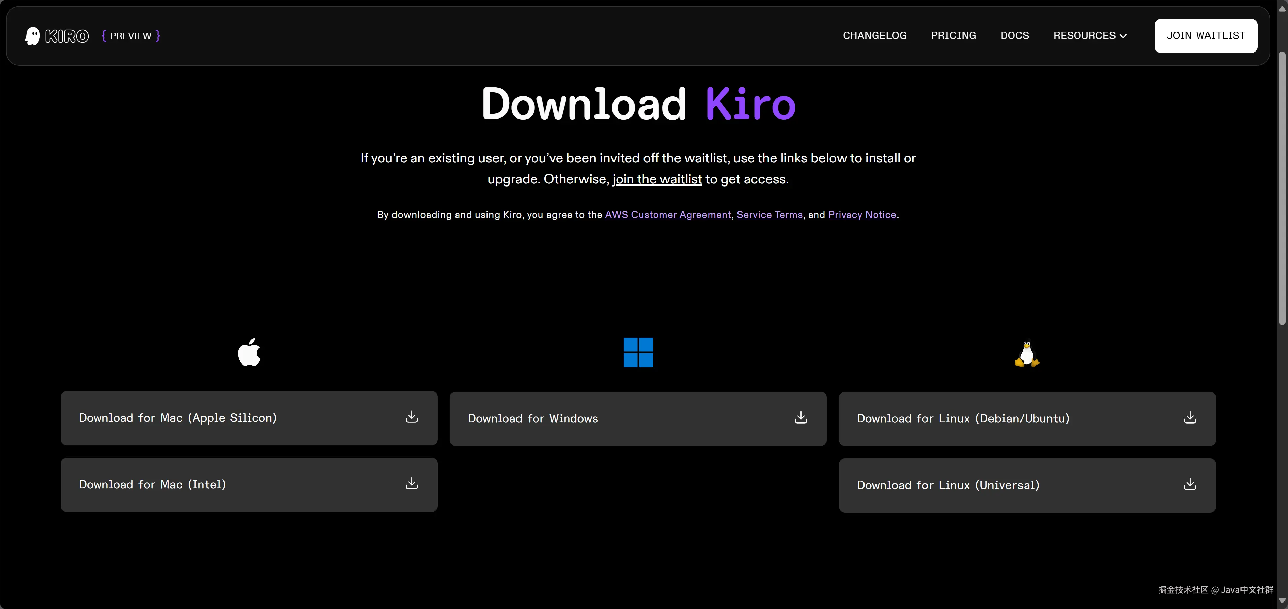This screenshot has width=1288, height=609.
Task: Click the scrollbar down arrow
Action: pos(1282,601)
